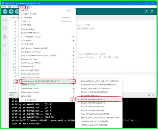This screenshot has width=158, height=129.
Task: Choose スケッチをアーカイブする menu entry
Action: pyautogui.click(x=47, y=14)
